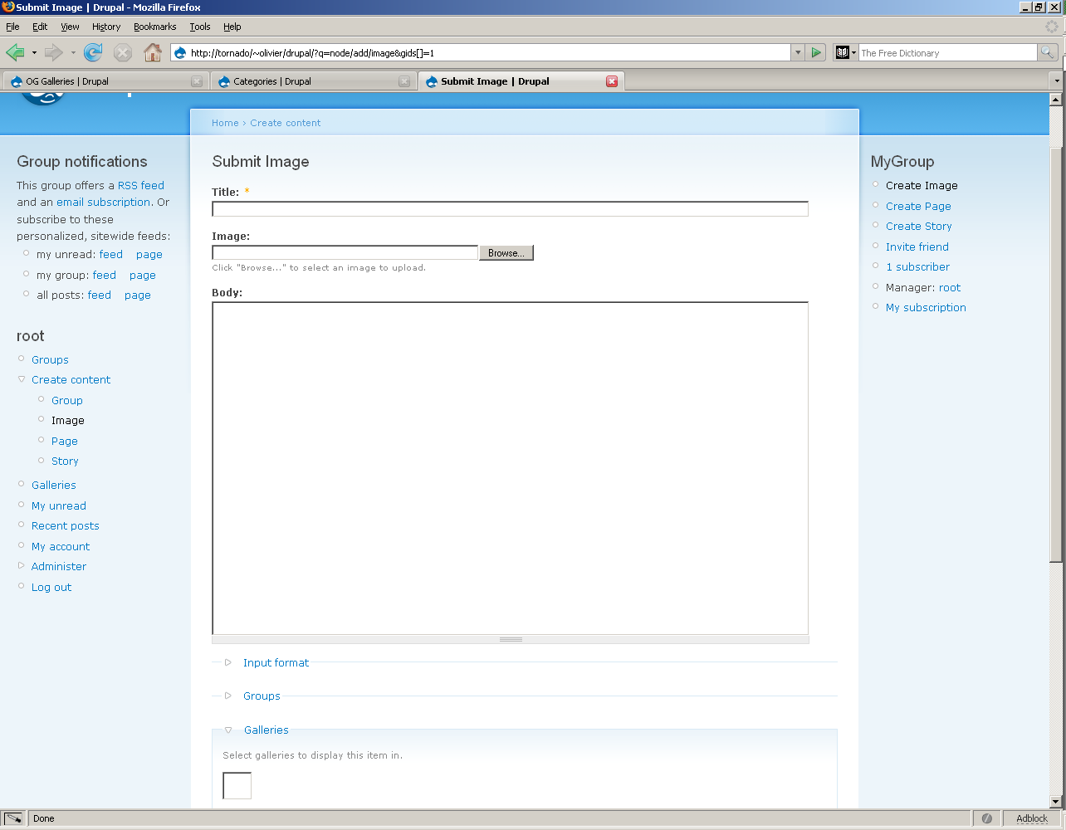Click the search magnifier icon

pyautogui.click(x=1048, y=53)
